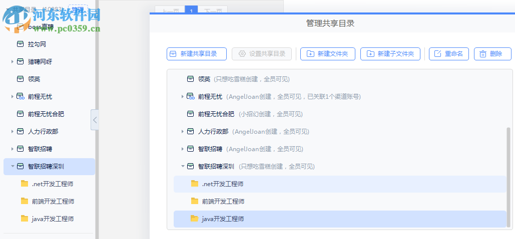Select 人力行政部 label in the left sidebar

[43, 132]
